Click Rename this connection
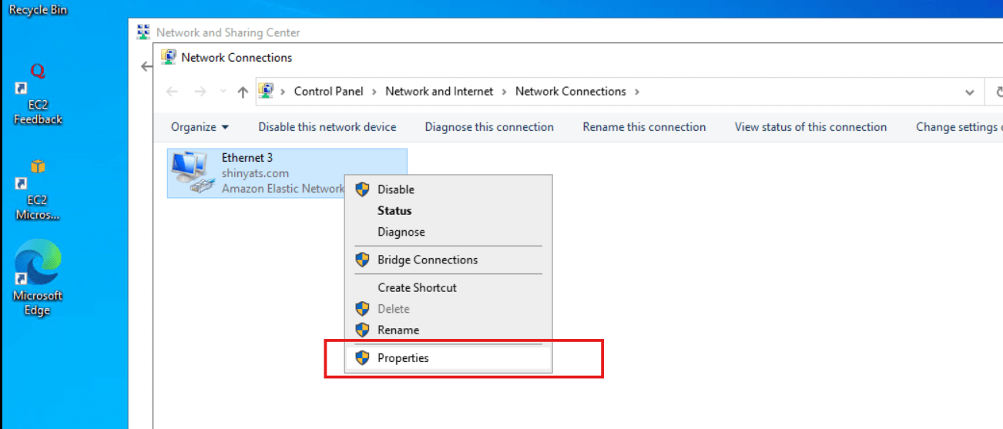The width and height of the screenshot is (1003, 429). click(644, 127)
